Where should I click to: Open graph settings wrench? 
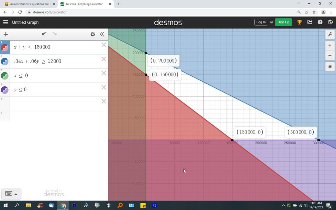pos(330,34)
